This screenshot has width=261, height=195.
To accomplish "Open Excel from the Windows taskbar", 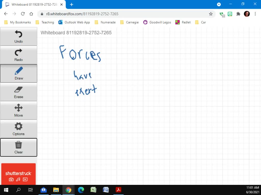I will click(x=93, y=190).
